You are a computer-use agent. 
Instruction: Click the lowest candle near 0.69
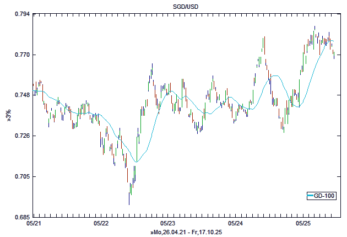129,197
